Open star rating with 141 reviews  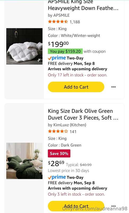click(x=62, y=131)
